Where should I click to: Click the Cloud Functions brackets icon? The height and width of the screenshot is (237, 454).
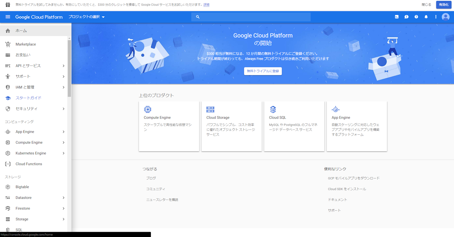pos(8,164)
